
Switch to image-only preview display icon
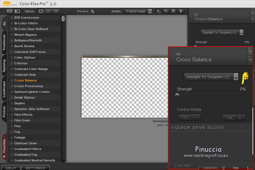coord(9,11)
